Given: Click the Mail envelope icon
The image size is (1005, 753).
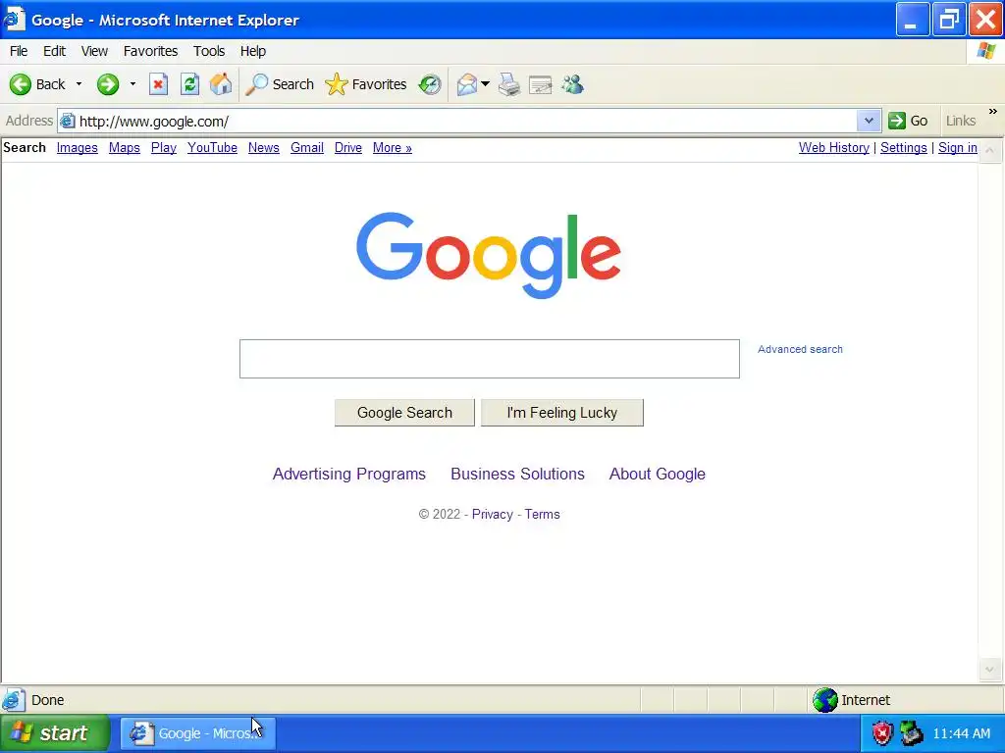Looking at the screenshot, I should (x=466, y=84).
